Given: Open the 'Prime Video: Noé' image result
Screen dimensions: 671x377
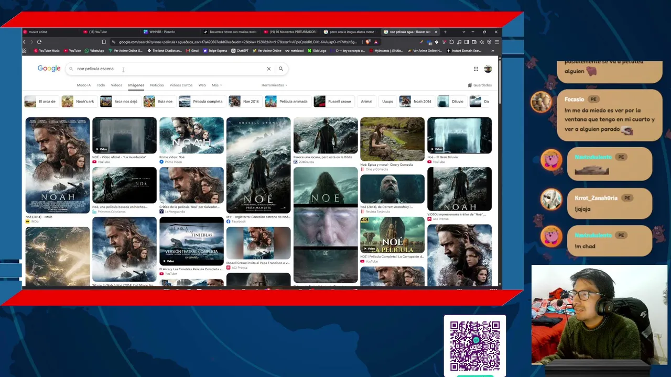Looking at the screenshot, I should (191, 135).
